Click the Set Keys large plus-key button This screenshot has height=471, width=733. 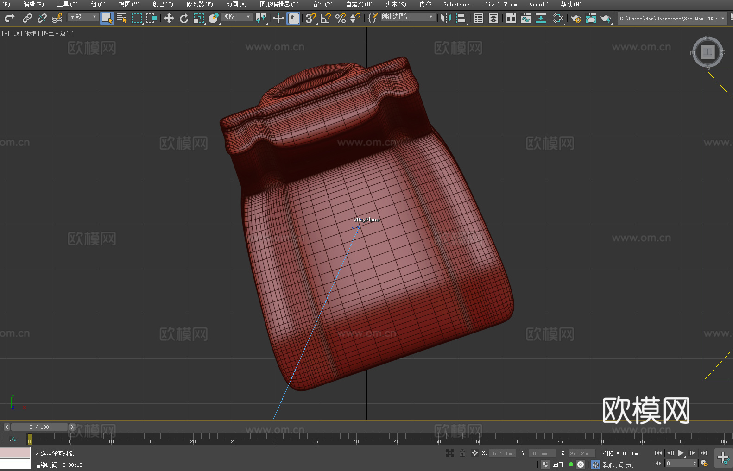click(723, 458)
